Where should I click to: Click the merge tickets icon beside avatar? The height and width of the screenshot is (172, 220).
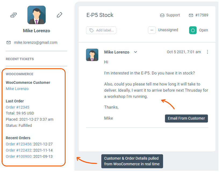[x=13, y=15]
